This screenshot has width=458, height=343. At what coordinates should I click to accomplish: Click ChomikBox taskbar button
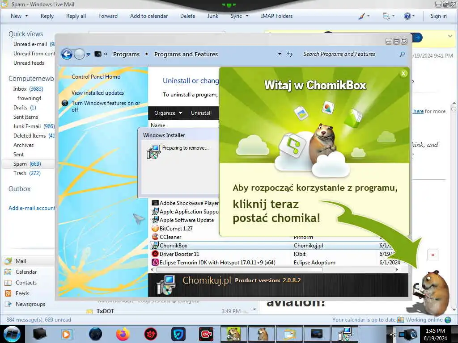click(x=233, y=334)
